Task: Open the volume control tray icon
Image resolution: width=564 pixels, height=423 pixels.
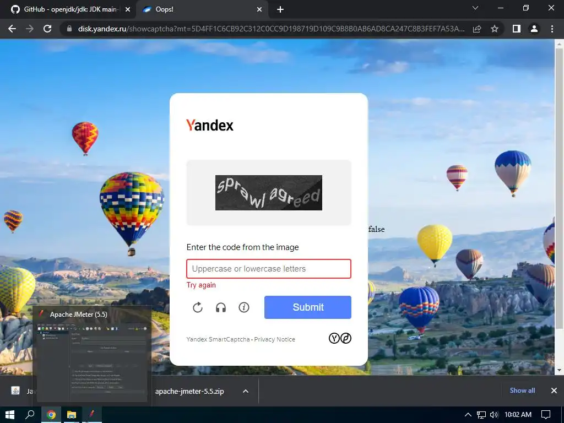Action: pyautogui.click(x=494, y=415)
